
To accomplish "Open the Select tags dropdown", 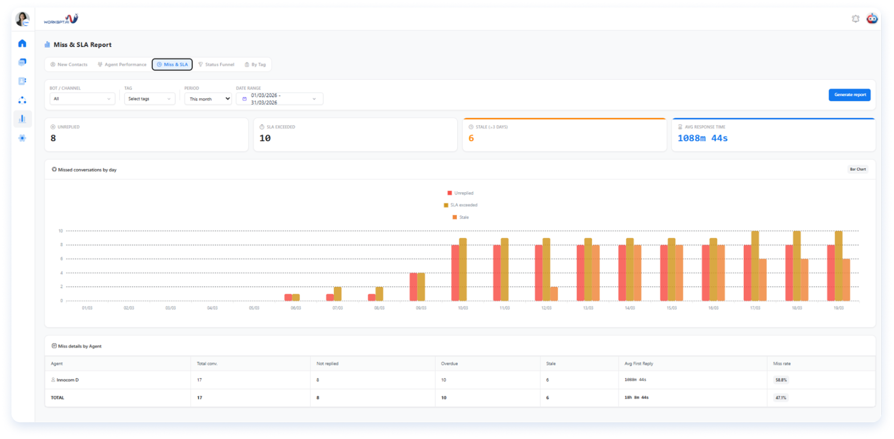I will pos(149,99).
